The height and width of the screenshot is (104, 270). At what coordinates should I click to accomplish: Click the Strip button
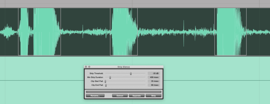[x=153, y=96]
